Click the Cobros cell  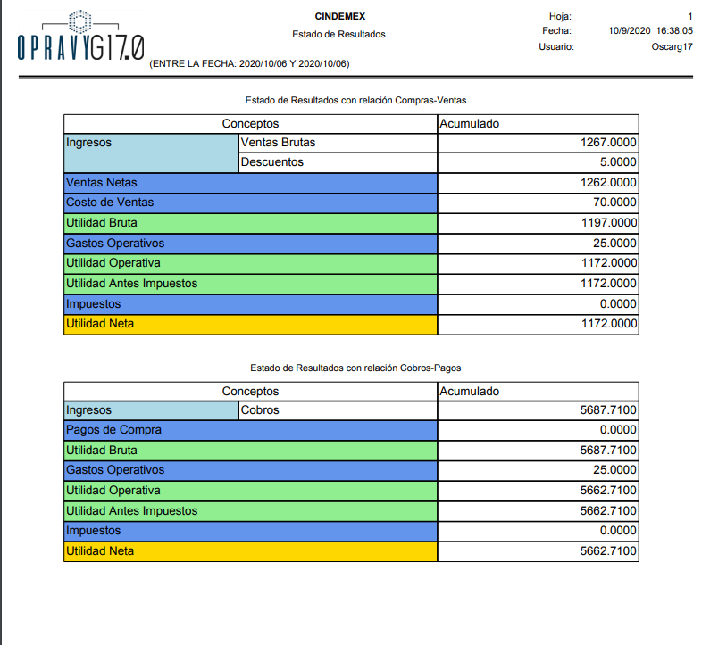click(338, 410)
